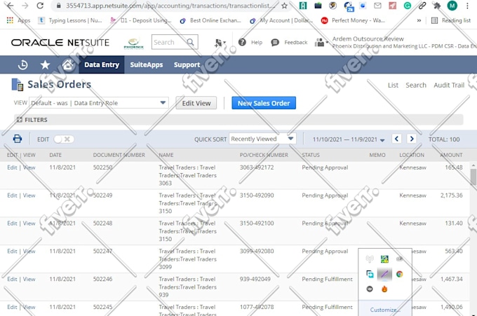The width and height of the screenshot is (477, 316).
Task: Open Recent Records clock icon
Action: (x=23, y=64)
